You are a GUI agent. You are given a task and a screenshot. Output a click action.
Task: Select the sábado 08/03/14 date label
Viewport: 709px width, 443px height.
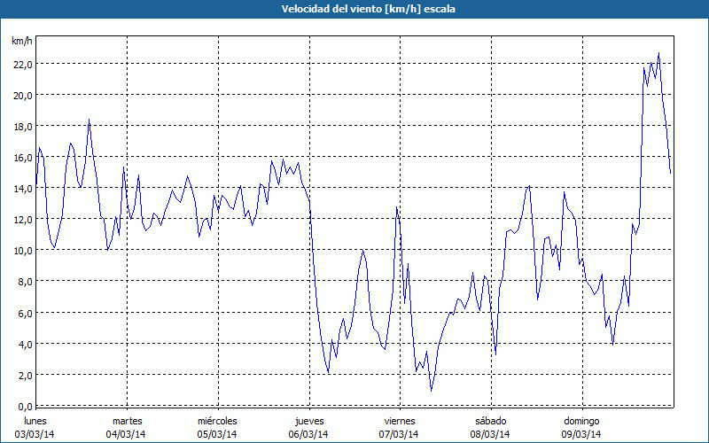click(490, 427)
